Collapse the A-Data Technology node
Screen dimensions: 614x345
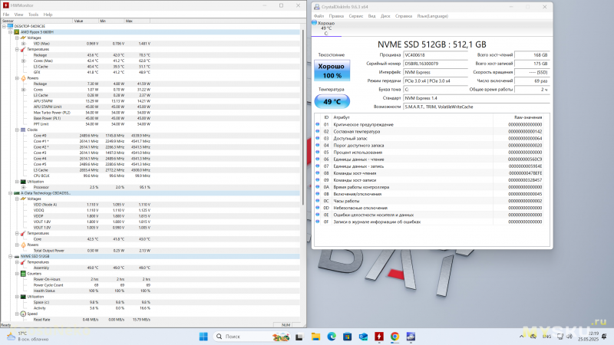(11, 193)
